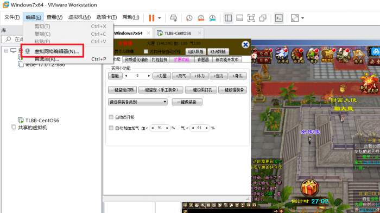
Task: Click the 一键做装备 button
Action: [187, 102]
